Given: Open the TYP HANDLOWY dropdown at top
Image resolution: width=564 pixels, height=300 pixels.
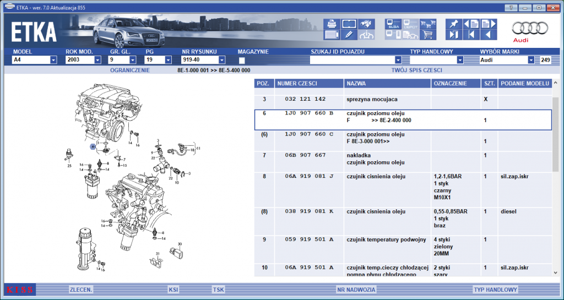Looking at the screenshot, I should (x=460, y=60).
